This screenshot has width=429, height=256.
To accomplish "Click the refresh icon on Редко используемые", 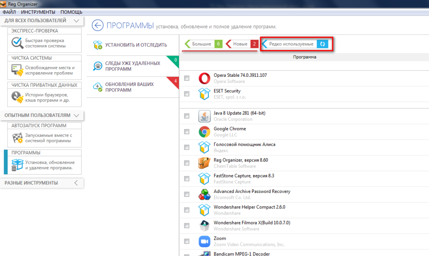I will click(322, 44).
